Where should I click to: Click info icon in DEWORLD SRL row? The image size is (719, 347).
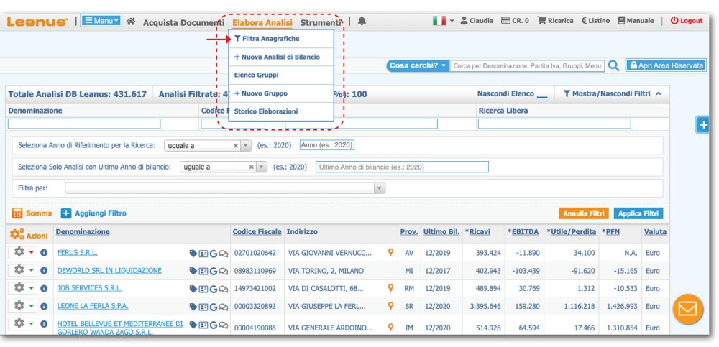pyautogui.click(x=44, y=270)
